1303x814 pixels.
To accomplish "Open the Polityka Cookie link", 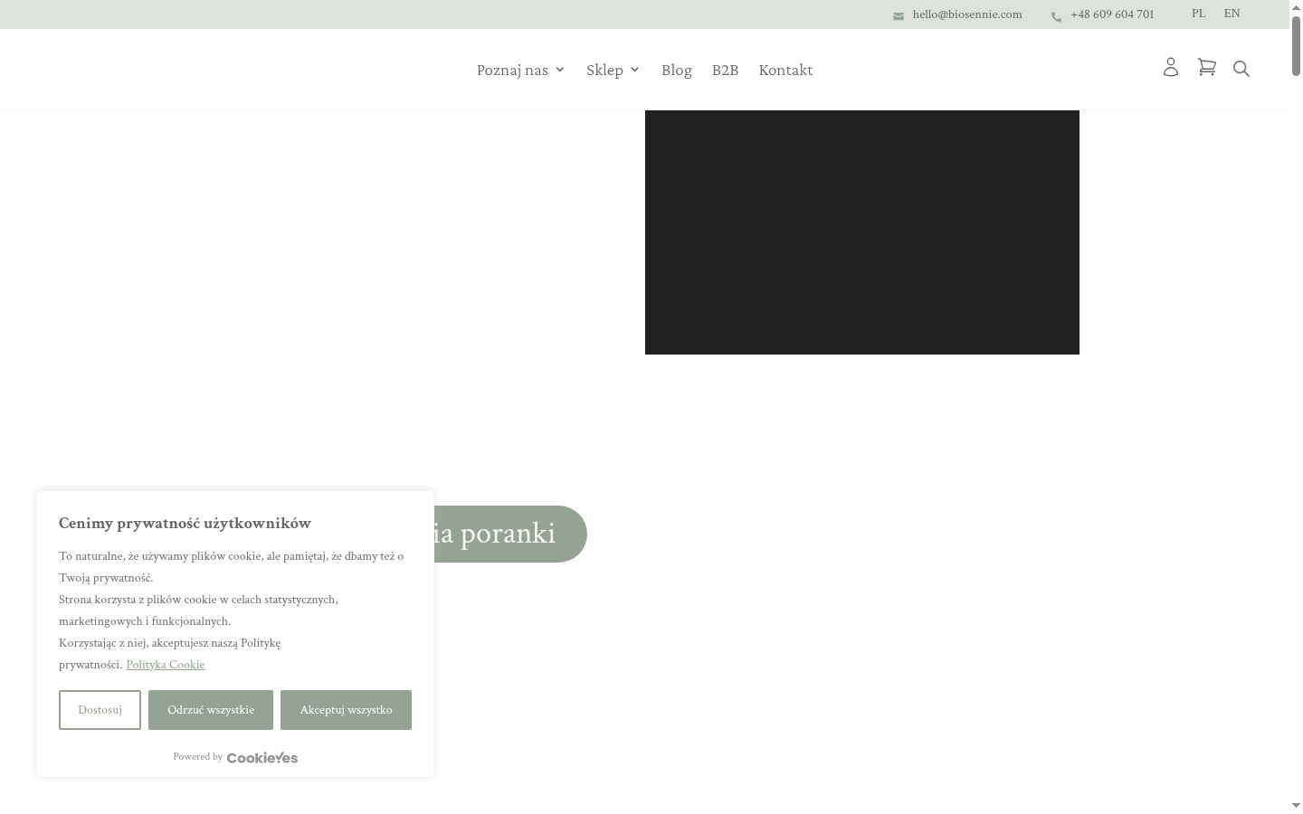I will (166, 665).
